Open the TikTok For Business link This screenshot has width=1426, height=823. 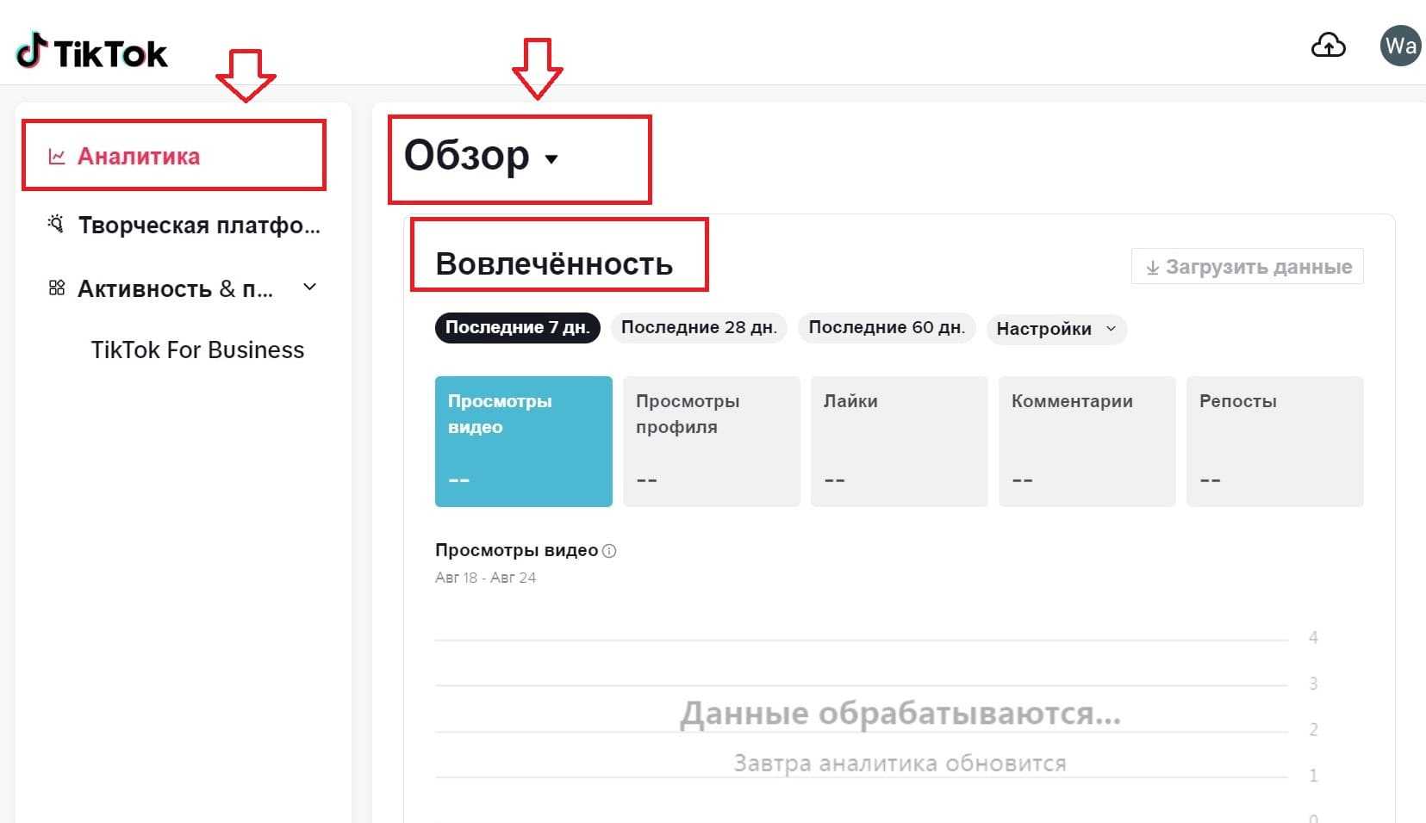pyautogui.click(x=197, y=350)
